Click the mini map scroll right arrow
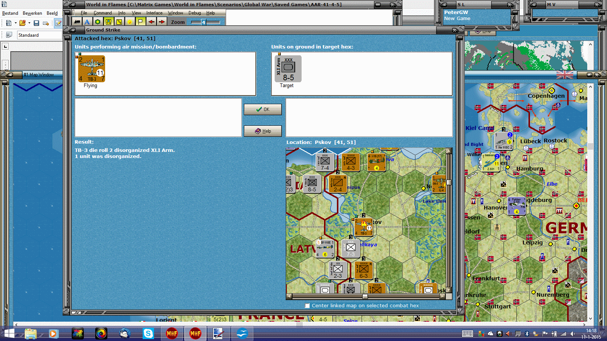Screen dimensions: 607x341 coord(442,297)
